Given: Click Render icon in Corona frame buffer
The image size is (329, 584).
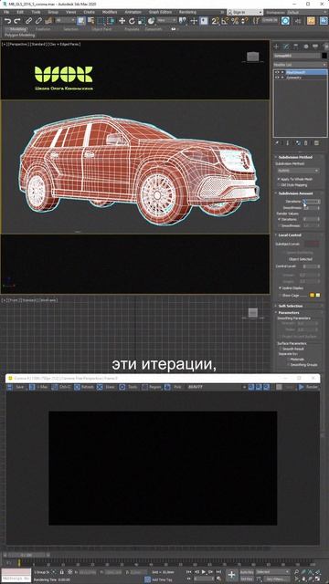Looking at the screenshot, I should [x=302, y=387].
